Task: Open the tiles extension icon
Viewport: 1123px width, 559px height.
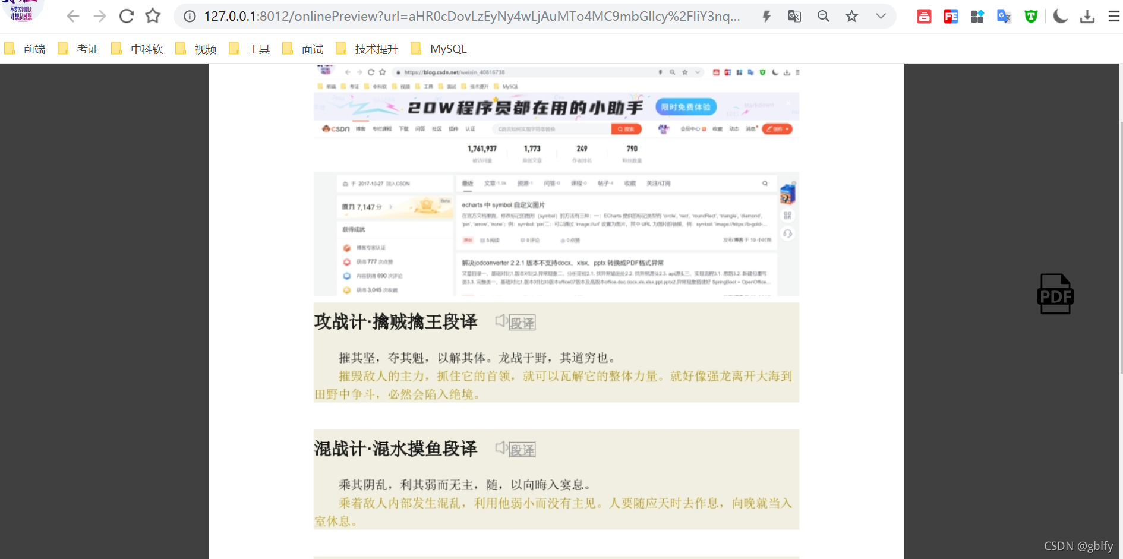Action: (977, 16)
